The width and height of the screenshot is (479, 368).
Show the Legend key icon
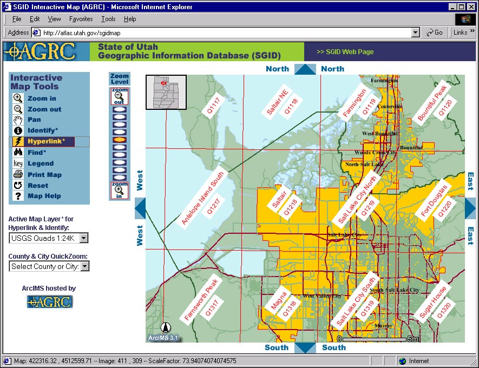(x=18, y=163)
